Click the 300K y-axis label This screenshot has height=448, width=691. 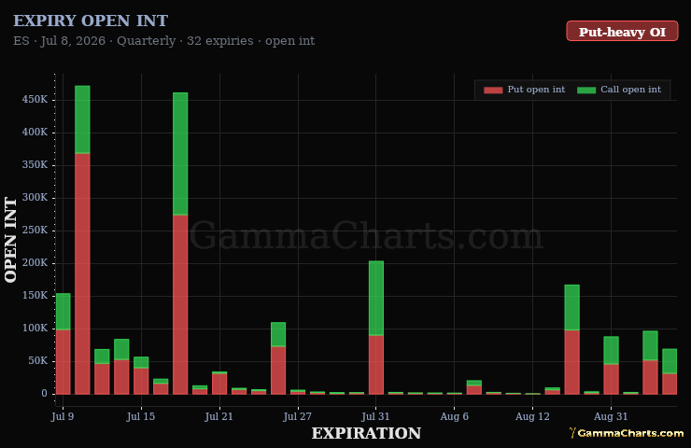35,198
